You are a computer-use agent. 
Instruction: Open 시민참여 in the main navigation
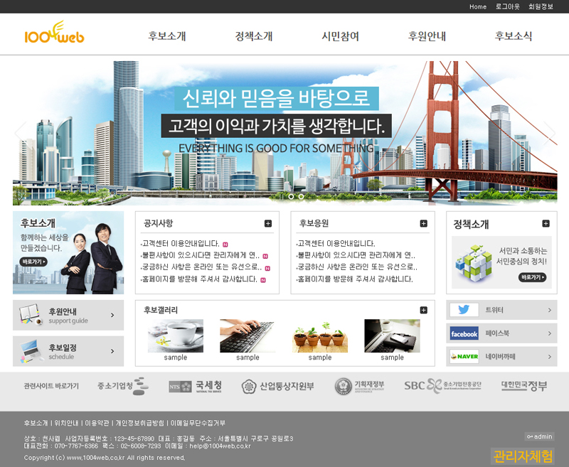point(340,36)
